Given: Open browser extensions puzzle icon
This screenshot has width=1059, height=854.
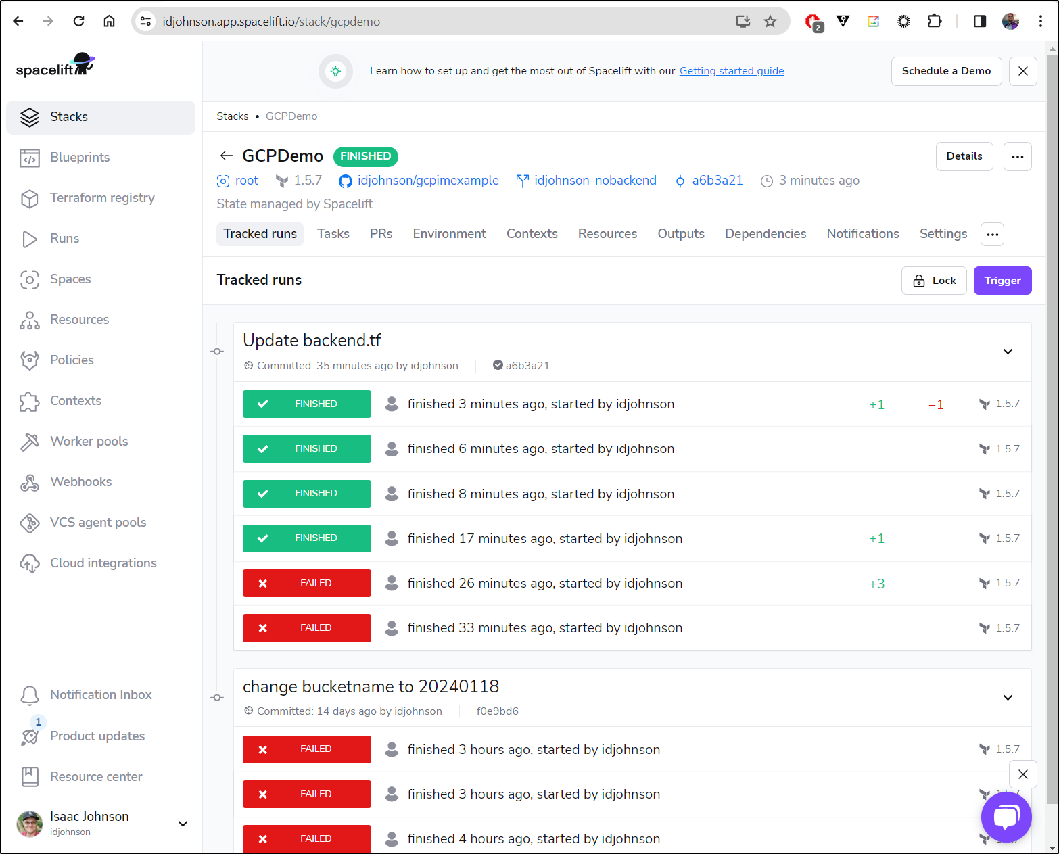Looking at the screenshot, I should (x=934, y=21).
